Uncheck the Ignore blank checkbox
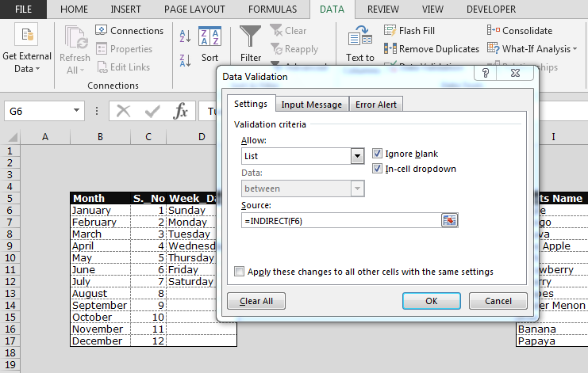588x373 pixels. coord(378,154)
